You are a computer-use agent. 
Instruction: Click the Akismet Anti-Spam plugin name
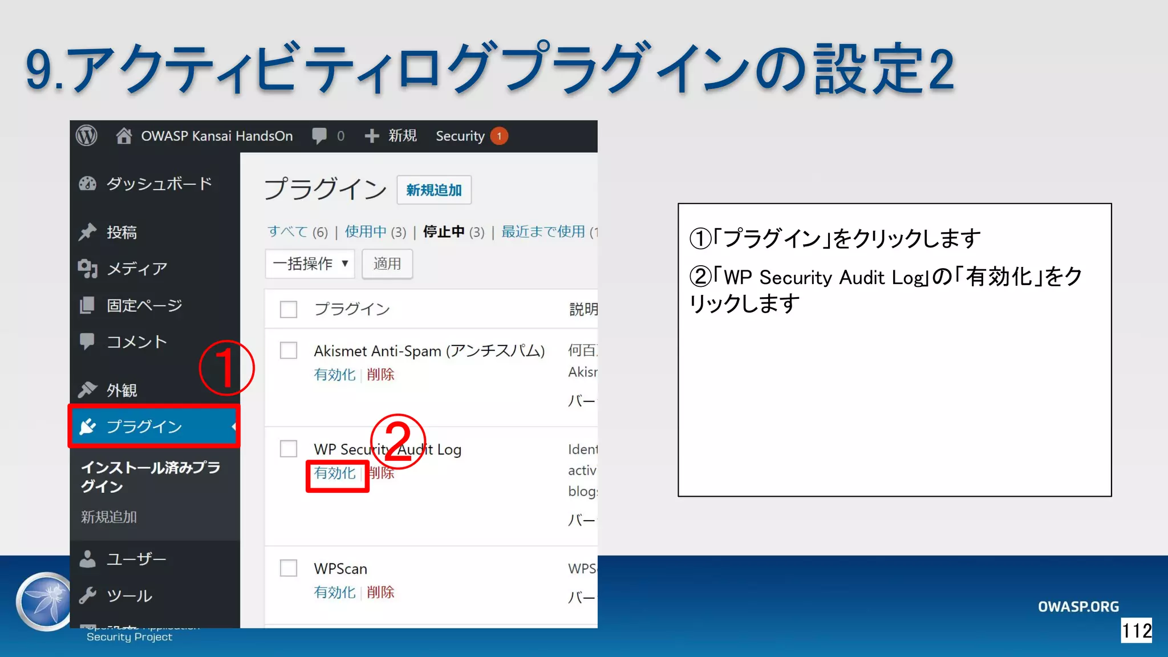point(429,351)
